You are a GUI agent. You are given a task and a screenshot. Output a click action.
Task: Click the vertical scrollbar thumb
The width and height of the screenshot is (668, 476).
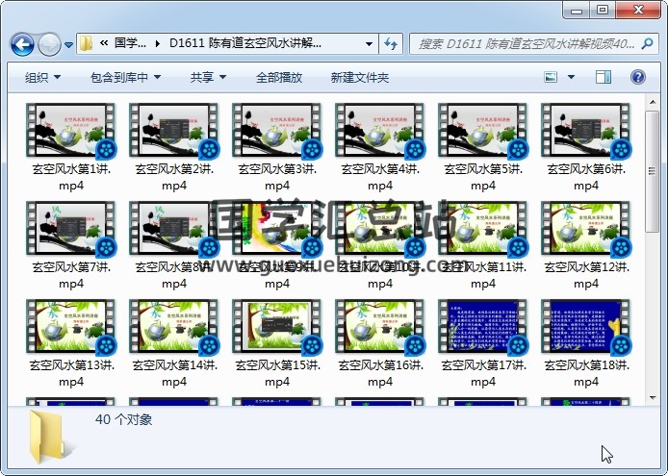click(x=653, y=171)
